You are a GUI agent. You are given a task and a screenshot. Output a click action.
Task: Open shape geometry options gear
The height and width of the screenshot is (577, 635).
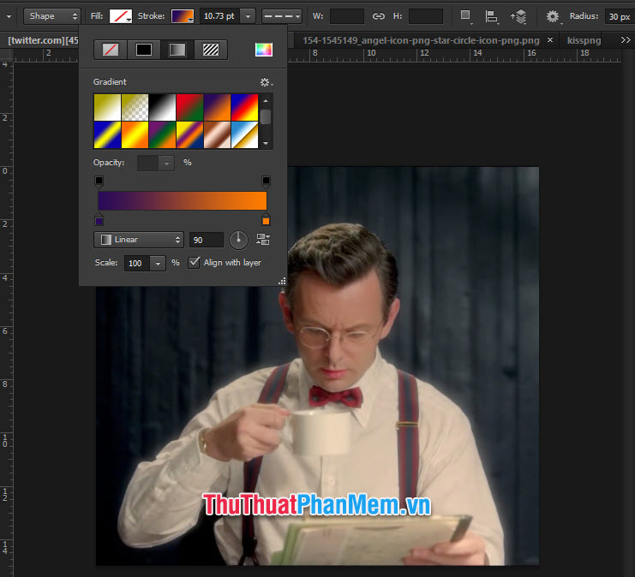click(x=553, y=16)
